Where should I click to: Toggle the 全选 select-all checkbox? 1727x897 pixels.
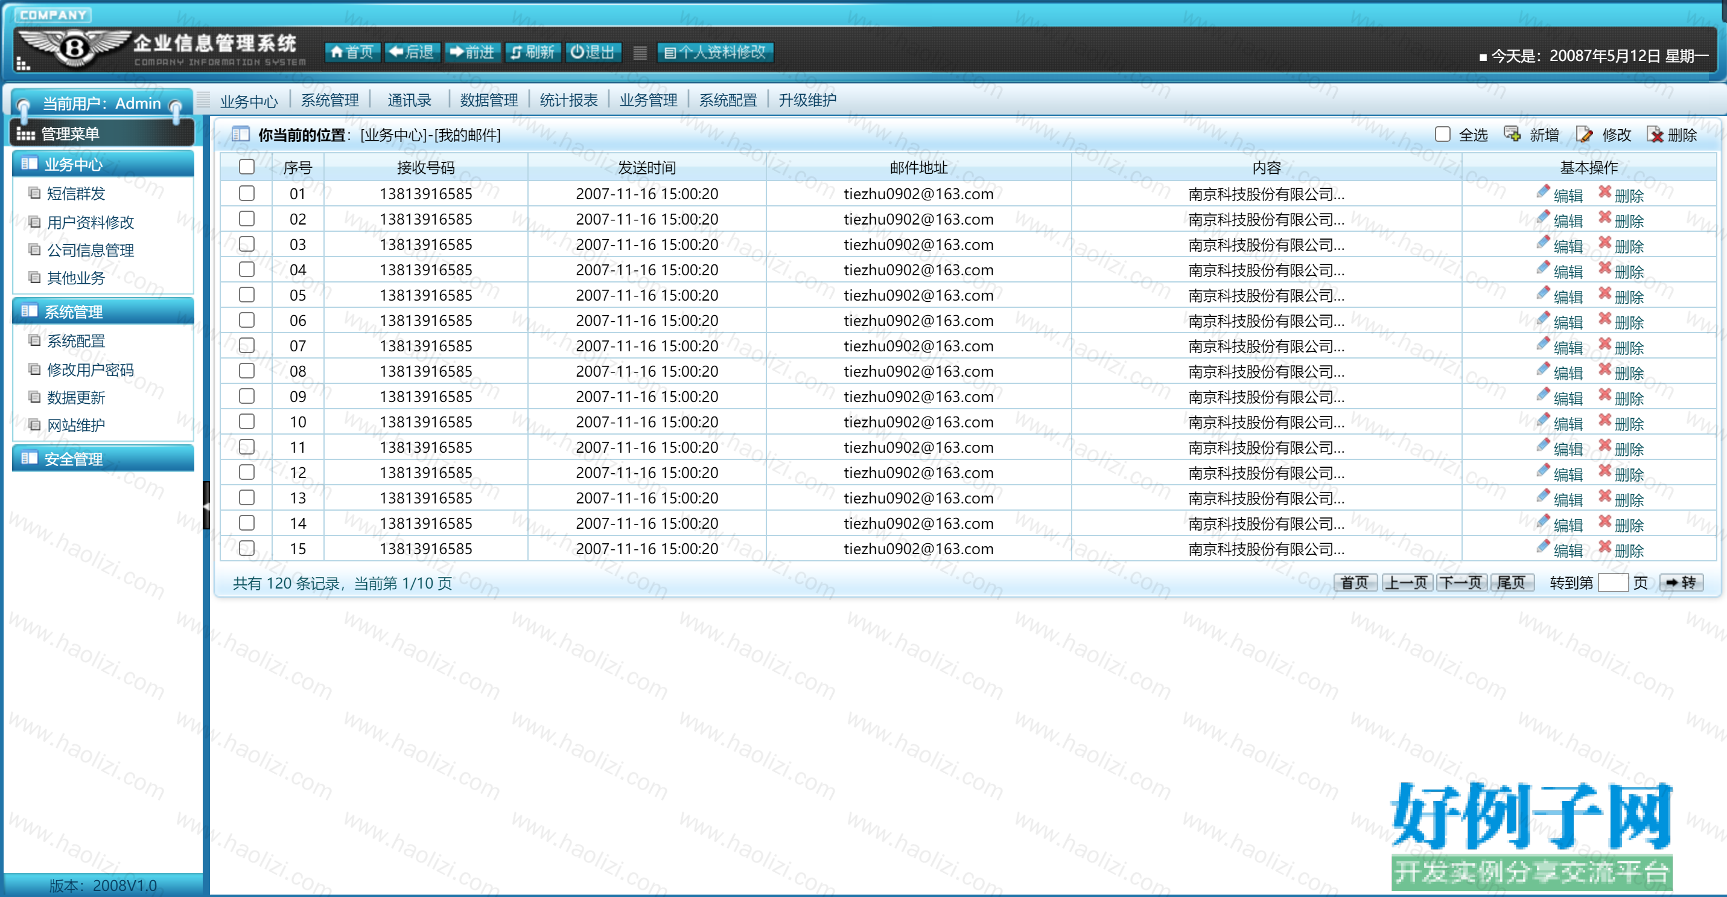(x=1443, y=134)
